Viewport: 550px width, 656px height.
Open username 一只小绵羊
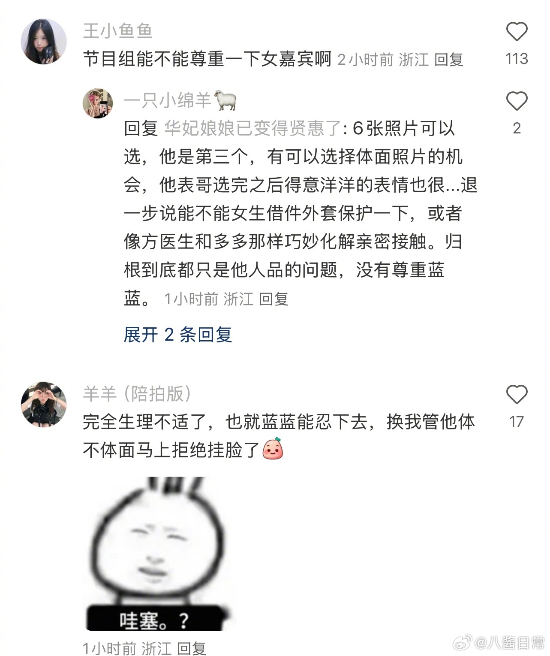pyautogui.click(x=168, y=100)
